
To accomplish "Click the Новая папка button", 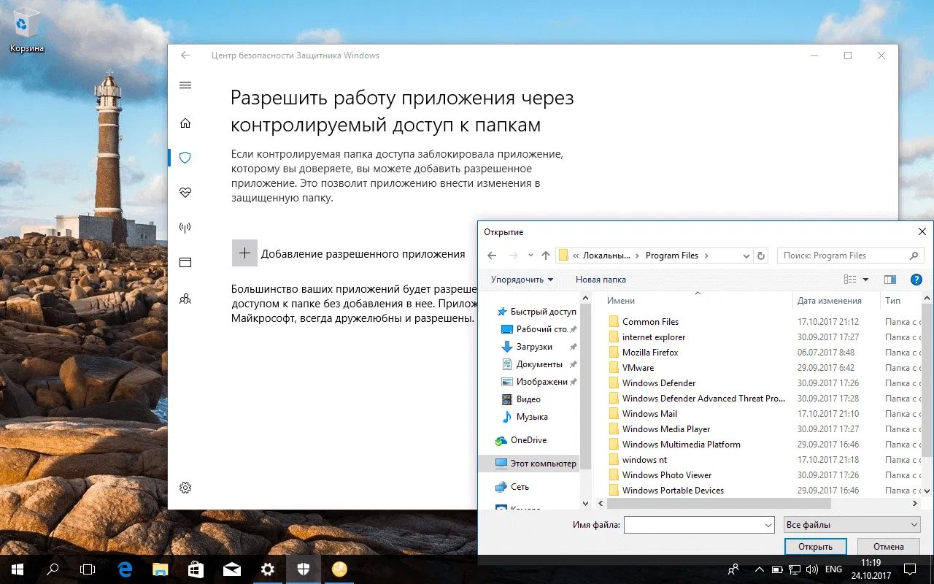I will (601, 280).
